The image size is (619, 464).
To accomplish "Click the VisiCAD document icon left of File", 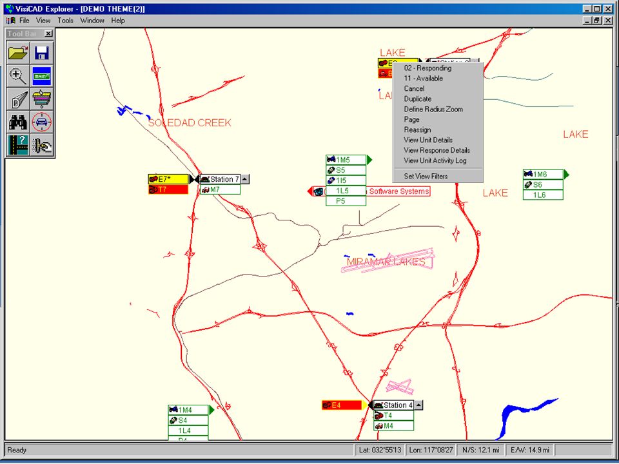I will tap(11, 21).
